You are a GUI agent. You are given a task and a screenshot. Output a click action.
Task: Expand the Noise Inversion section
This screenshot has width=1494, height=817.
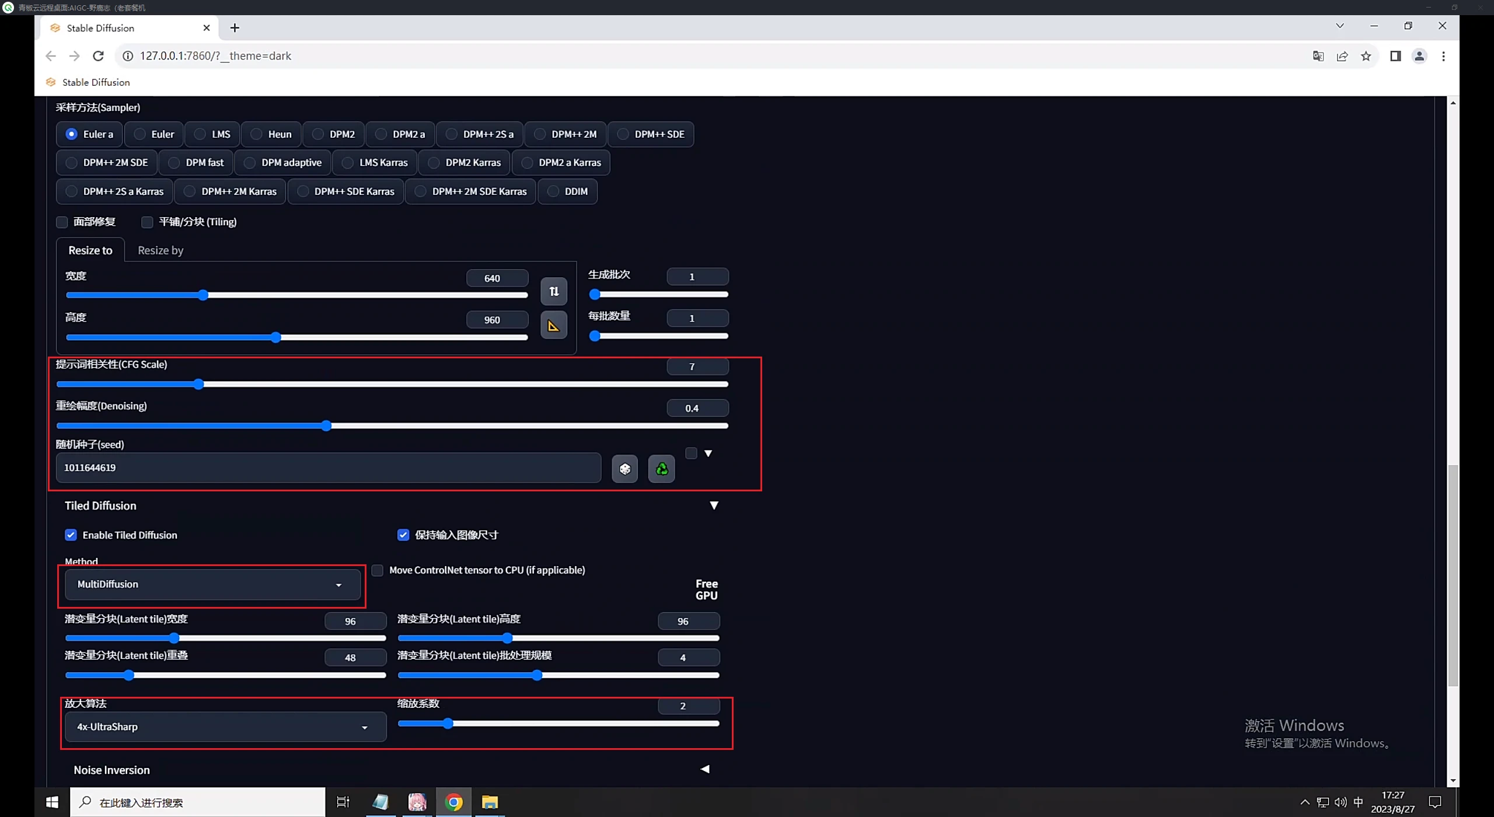705,769
